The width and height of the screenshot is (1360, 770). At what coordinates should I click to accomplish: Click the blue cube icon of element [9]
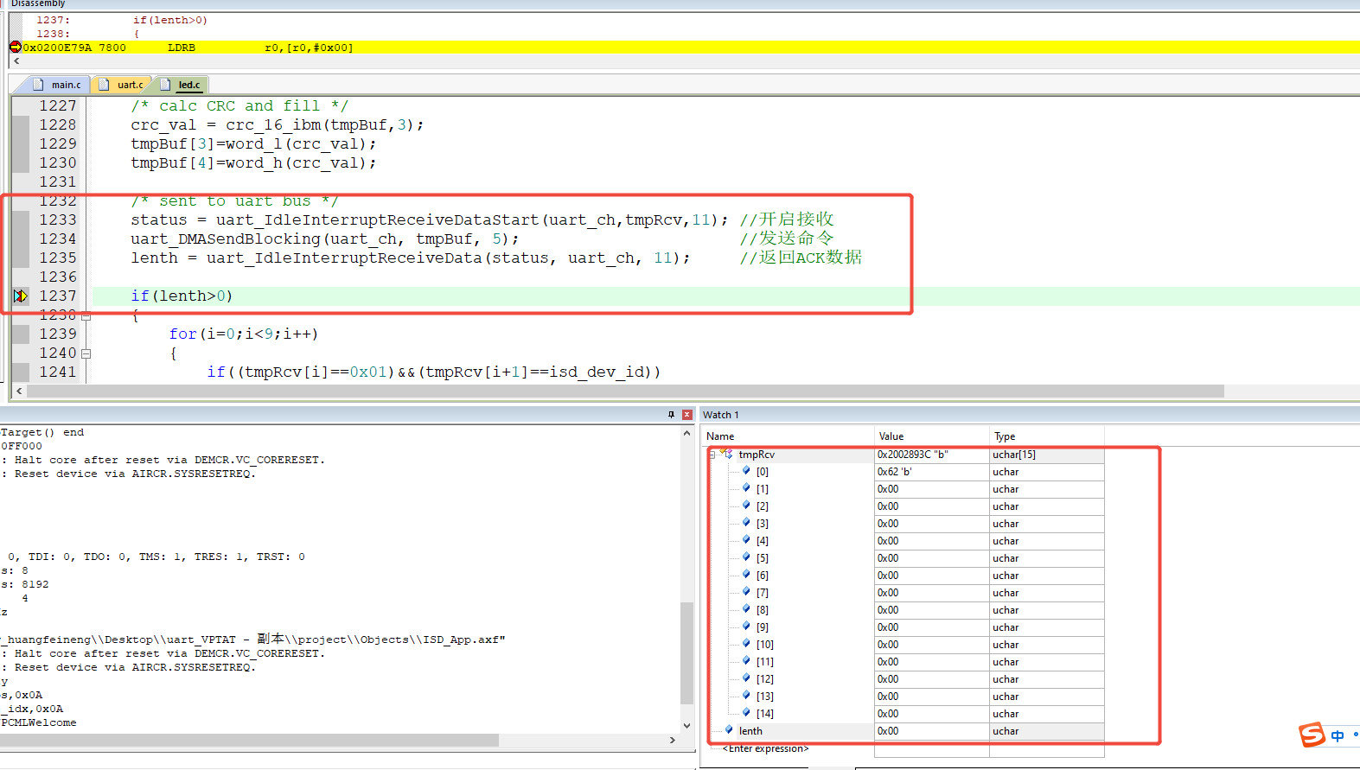[x=746, y=627]
